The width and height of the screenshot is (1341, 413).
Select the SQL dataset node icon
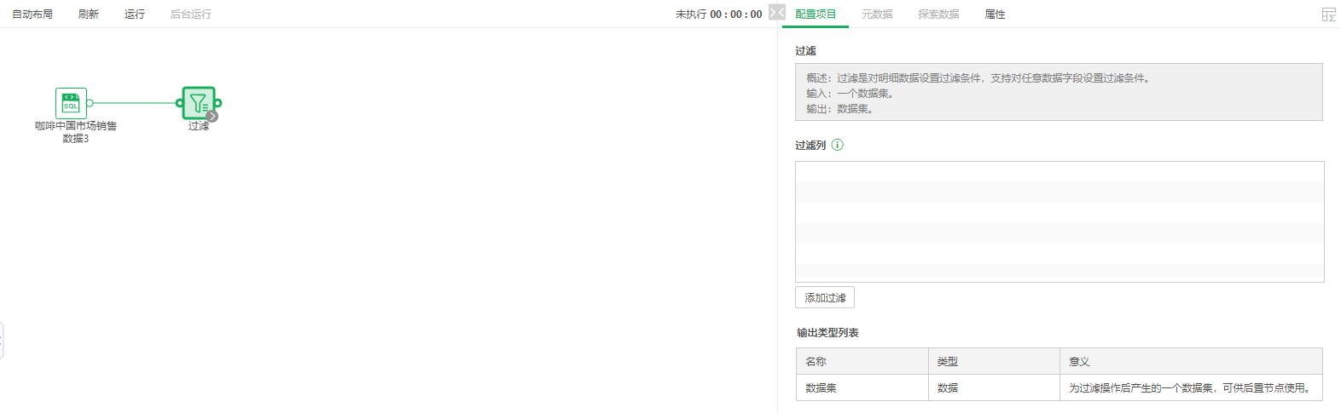coord(71,103)
